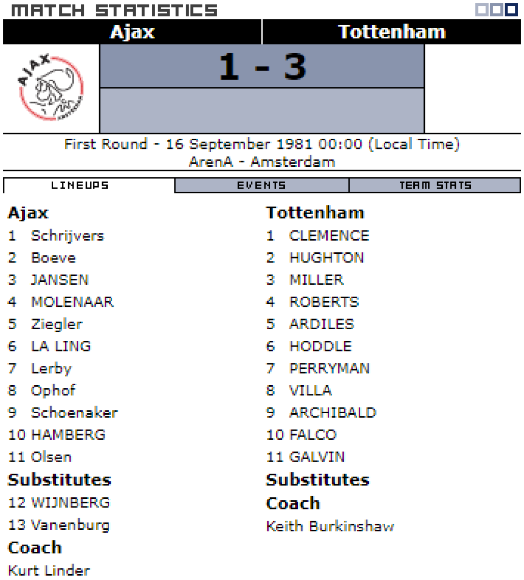Screen dimensions: 524x580
Task: Click the dark navy square icon
Action: click(x=511, y=10)
